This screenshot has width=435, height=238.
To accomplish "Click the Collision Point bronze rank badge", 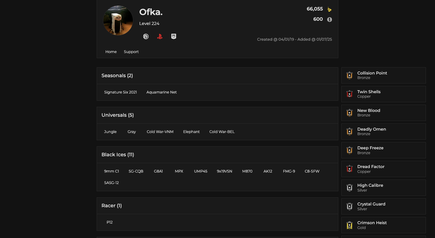I will (350, 75).
